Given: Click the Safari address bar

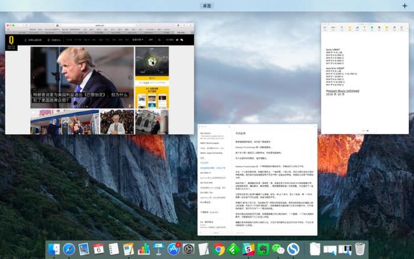Looking at the screenshot, I should [98, 25].
